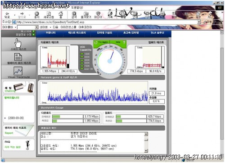Click the download graph thumbnail
The image size is (225, 163).
(53, 57)
